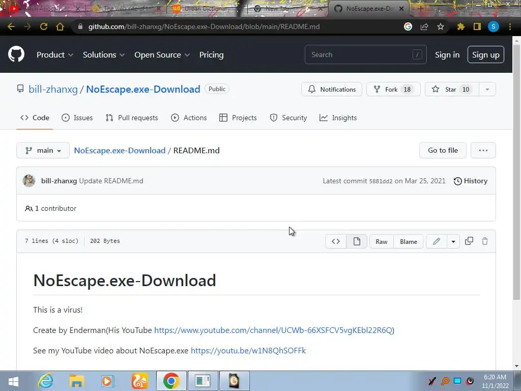Click Sign in
The width and height of the screenshot is (521, 391).
coord(447,55)
